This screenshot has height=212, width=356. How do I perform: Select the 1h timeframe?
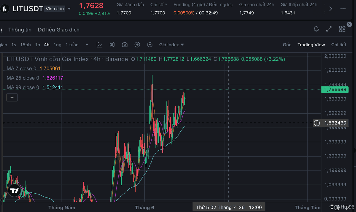click(x=37, y=45)
